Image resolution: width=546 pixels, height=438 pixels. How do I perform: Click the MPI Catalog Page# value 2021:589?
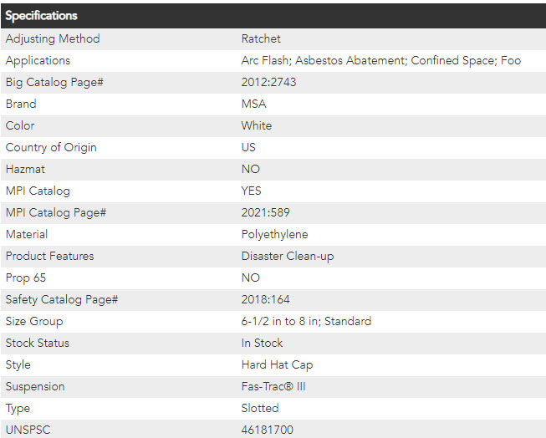click(x=265, y=212)
